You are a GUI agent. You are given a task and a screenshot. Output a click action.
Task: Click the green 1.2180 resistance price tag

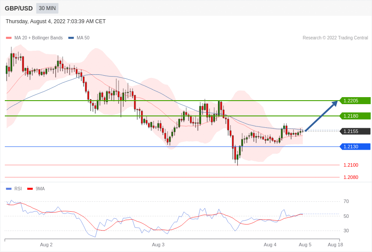click(355, 116)
